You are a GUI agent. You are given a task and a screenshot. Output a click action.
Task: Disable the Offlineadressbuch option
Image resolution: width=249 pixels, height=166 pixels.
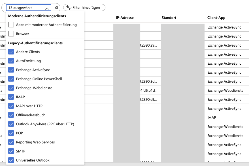tap(10, 115)
